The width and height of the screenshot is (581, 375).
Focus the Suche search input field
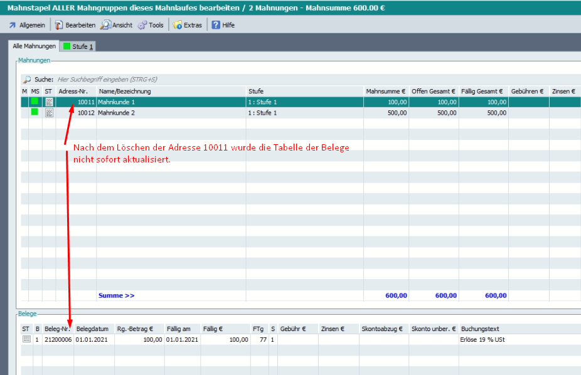tap(188, 80)
